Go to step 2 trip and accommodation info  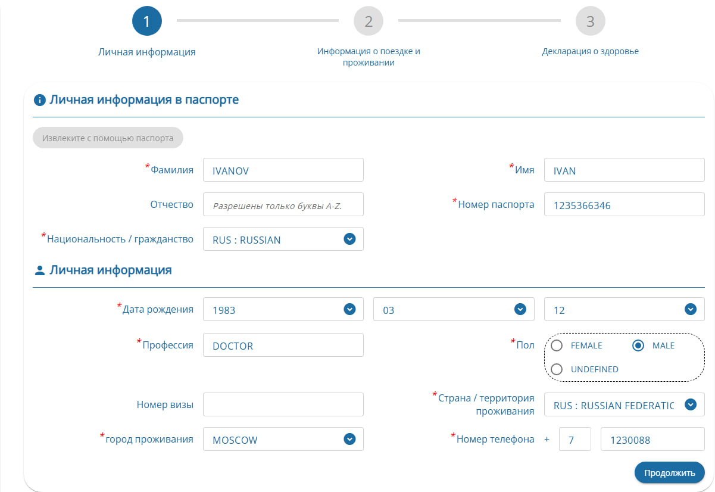pyautogui.click(x=369, y=22)
